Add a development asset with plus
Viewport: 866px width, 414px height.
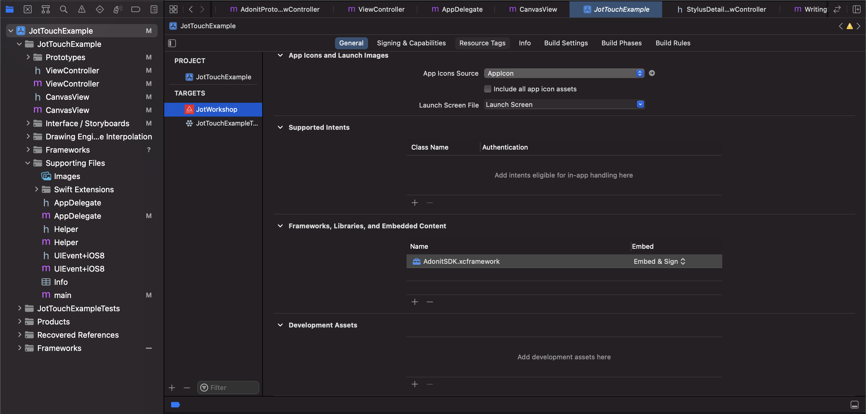415,384
